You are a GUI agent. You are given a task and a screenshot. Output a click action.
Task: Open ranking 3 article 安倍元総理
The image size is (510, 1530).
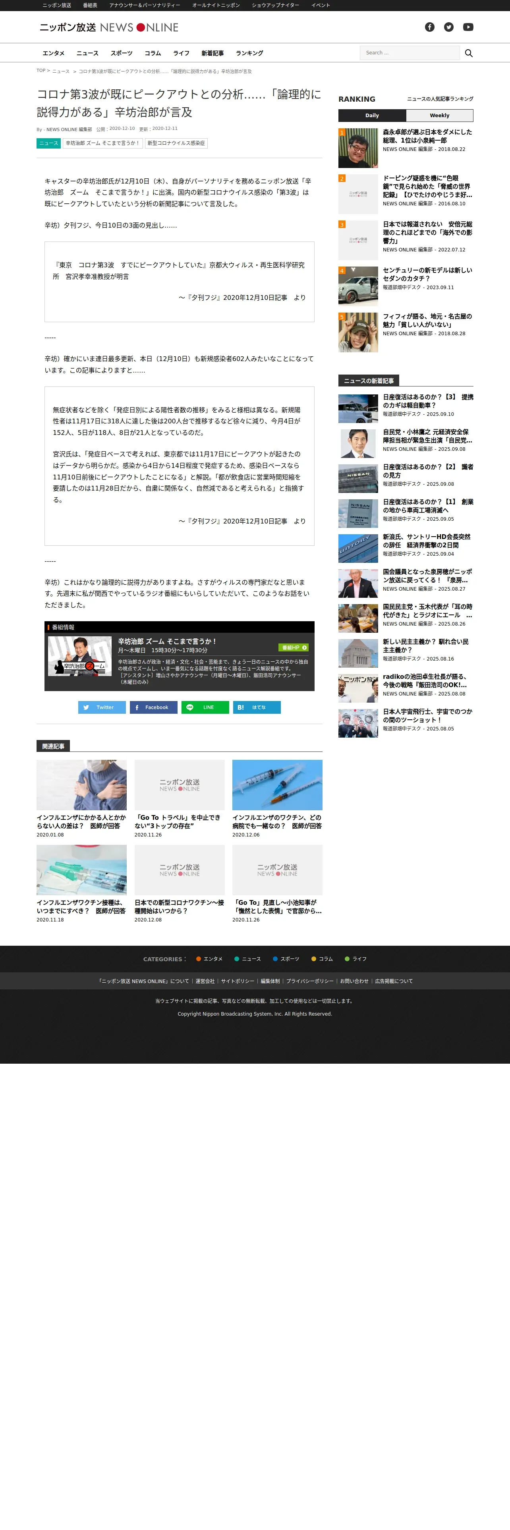click(x=427, y=233)
